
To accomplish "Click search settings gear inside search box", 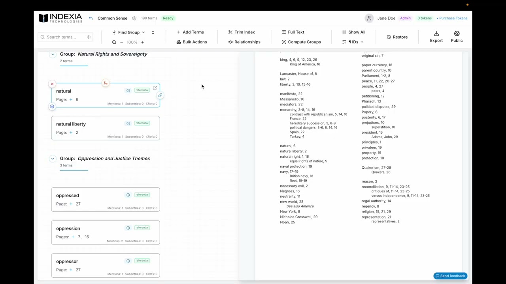I will click(x=89, y=37).
